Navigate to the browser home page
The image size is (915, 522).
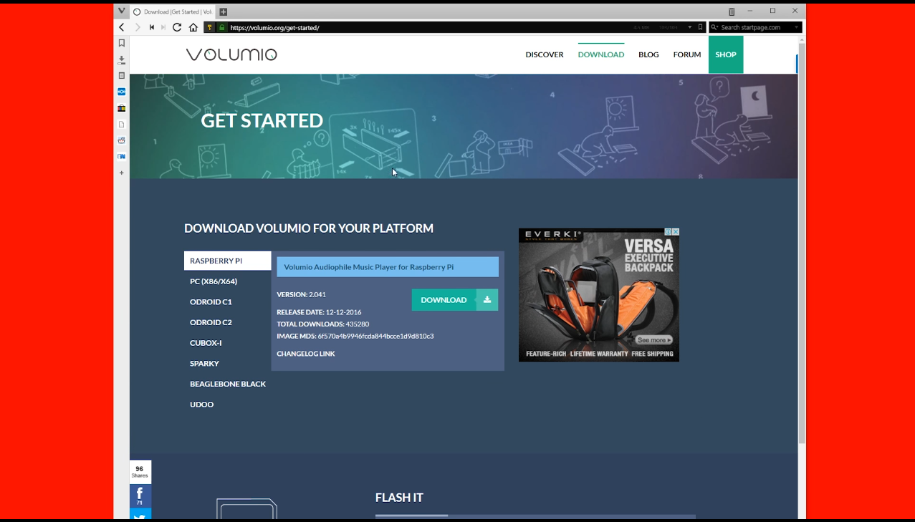193,26
